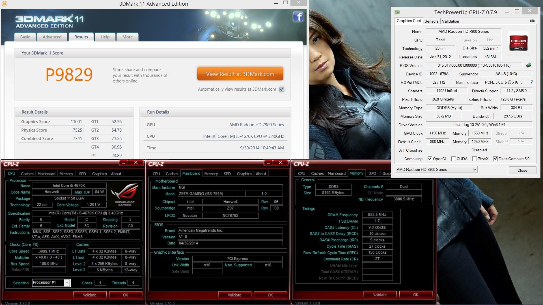The height and width of the screenshot is (305, 543).
Task: Maximize the 3DMark 11 window
Action: [x=285, y=3]
